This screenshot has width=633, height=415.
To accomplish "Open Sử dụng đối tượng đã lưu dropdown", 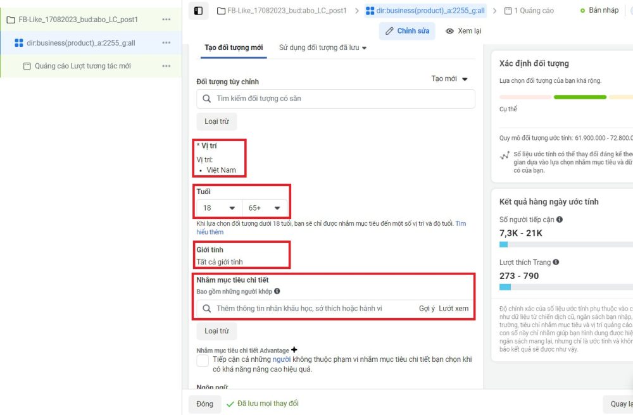I will pyautogui.click(x=323, y=47).
